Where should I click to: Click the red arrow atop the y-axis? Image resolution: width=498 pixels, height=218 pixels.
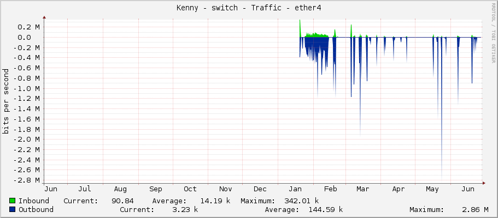coord(44,18)
